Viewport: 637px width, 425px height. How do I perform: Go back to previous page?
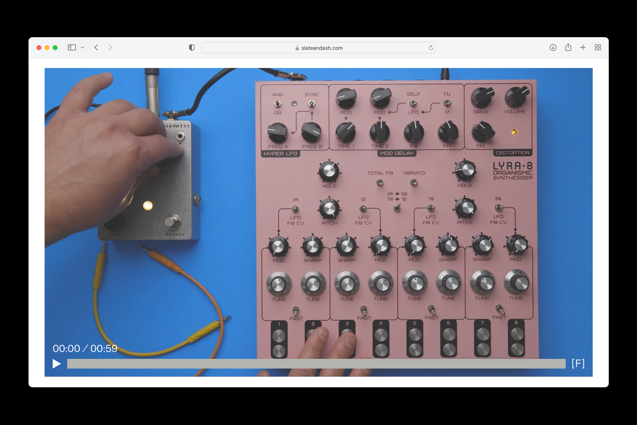click(x=96, y=48)
